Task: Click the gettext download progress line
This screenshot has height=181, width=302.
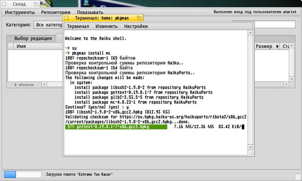Action: [x=155, y=127]
